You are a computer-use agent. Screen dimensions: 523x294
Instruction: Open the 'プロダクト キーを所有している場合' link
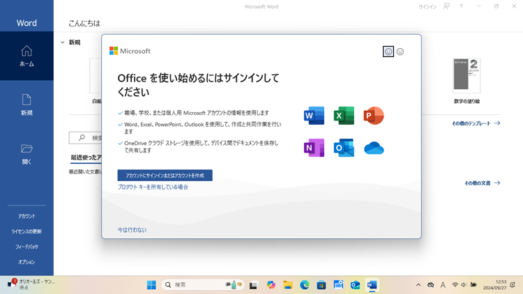[x=153, y=187]
